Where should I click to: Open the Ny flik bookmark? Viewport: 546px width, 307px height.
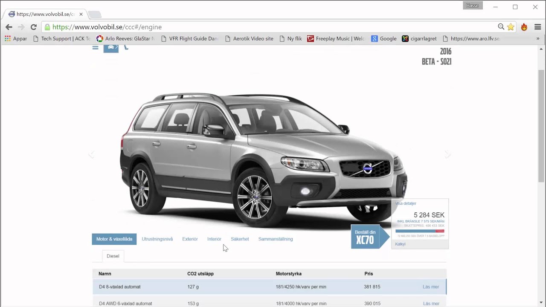[290, 38]
